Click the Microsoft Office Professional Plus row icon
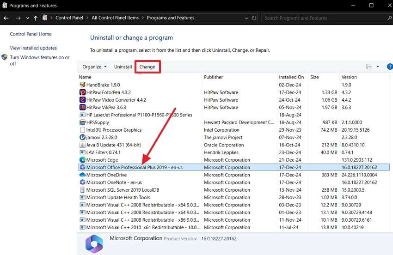Screen dimensions: 393x255 coord(82,167)
